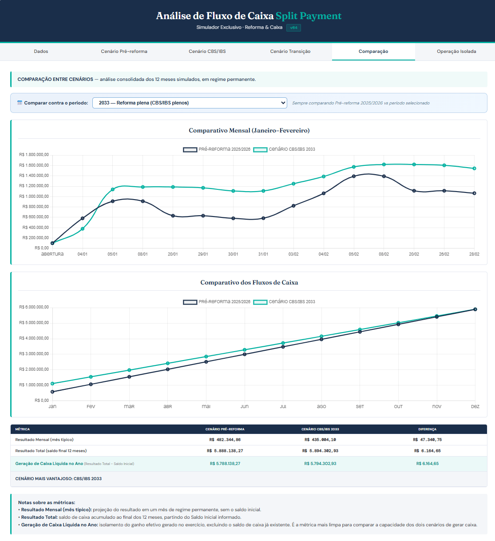The width and height of the screenshot is (495, 541).
Task: Click the calendar icon beside Comparar contra o período
Action: (20, 103)
